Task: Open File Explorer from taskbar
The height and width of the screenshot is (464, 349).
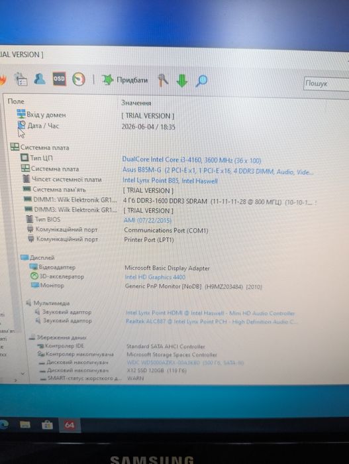Action: pyautogui.click(x=25, y=425)
